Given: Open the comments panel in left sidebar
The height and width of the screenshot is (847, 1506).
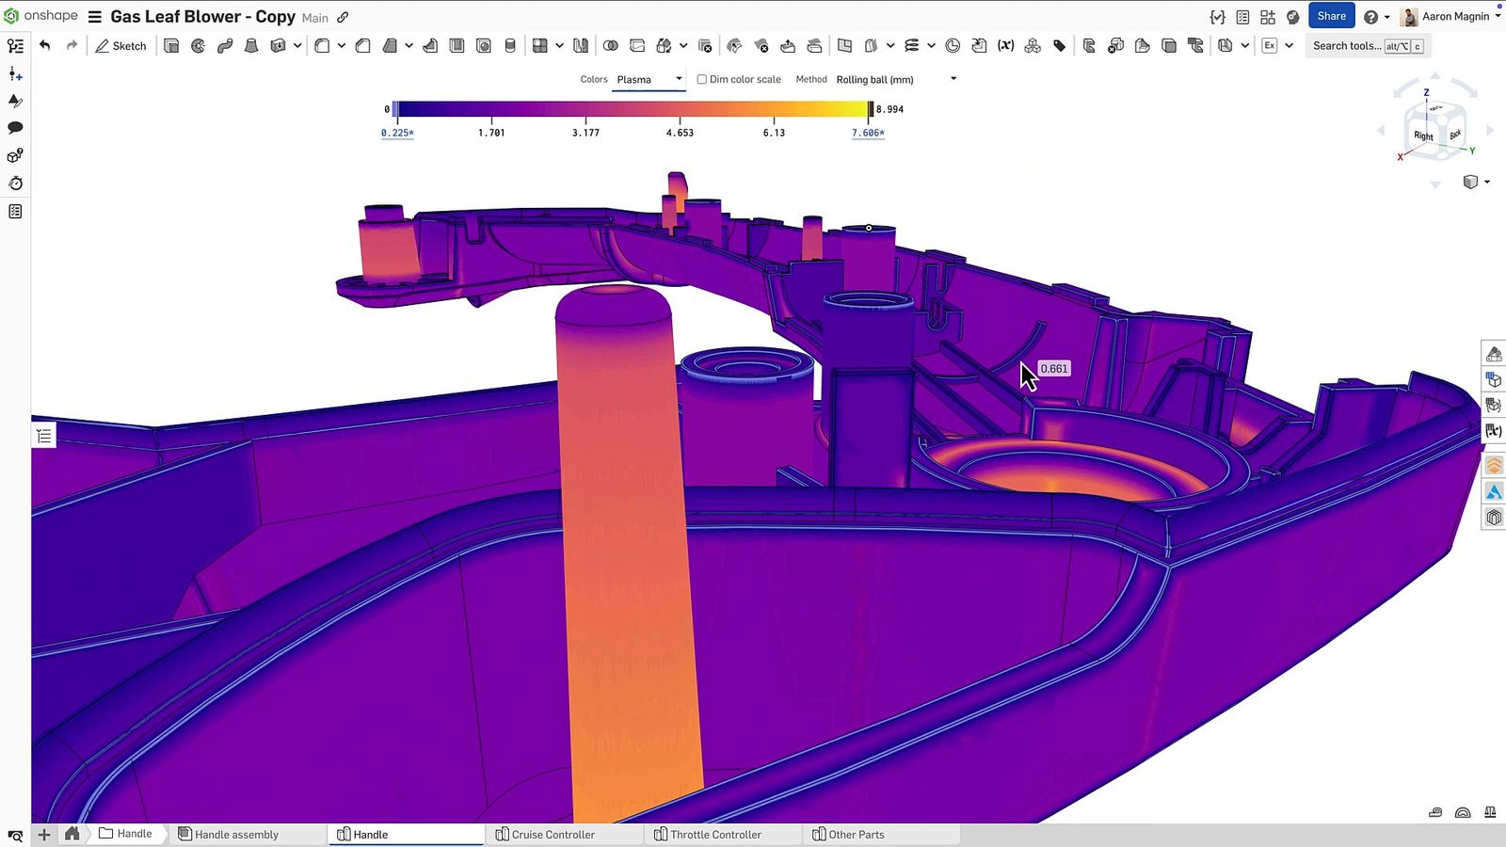Looking at the screenshot, I should 15,128.
